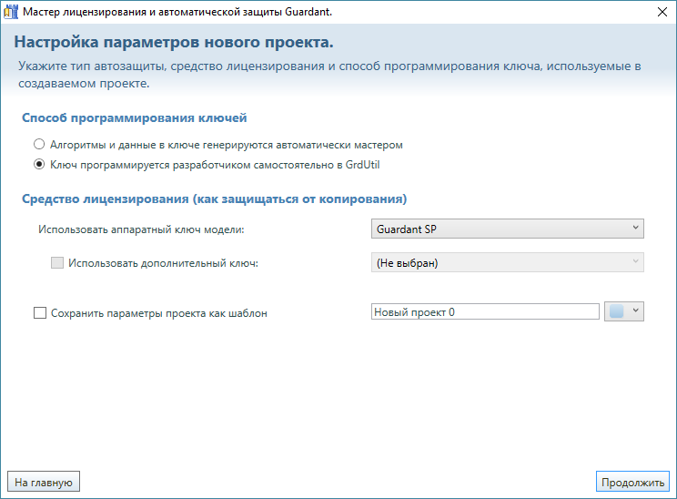Click the blue template color swatch
677x499 pixels.
pos(616,311)
